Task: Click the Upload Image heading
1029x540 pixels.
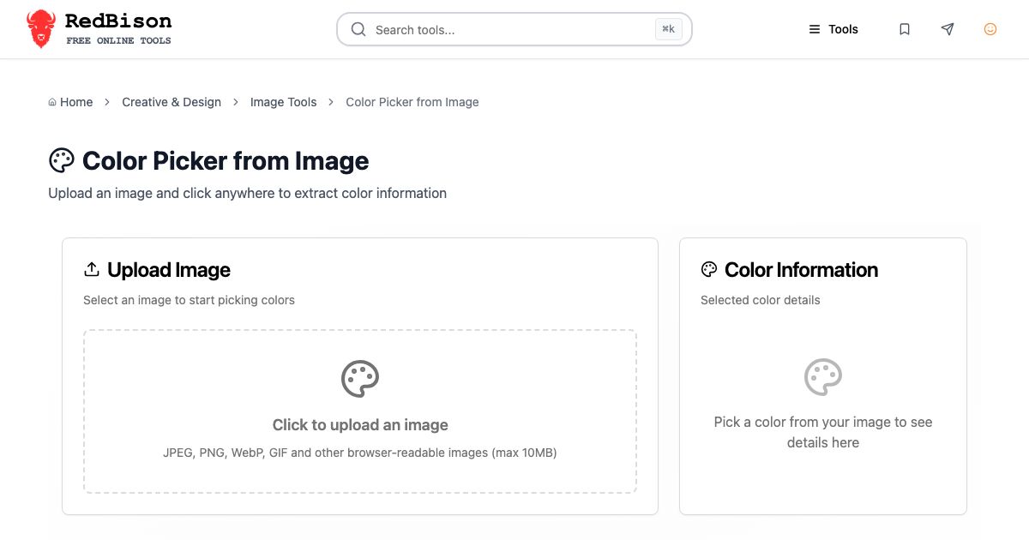Action: (x=169, y=270)
